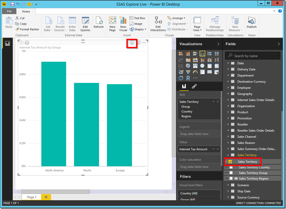Check the Sales Territory Country field
The width and height of the screenshot is (286, 209).
click(x=231, y=167)
